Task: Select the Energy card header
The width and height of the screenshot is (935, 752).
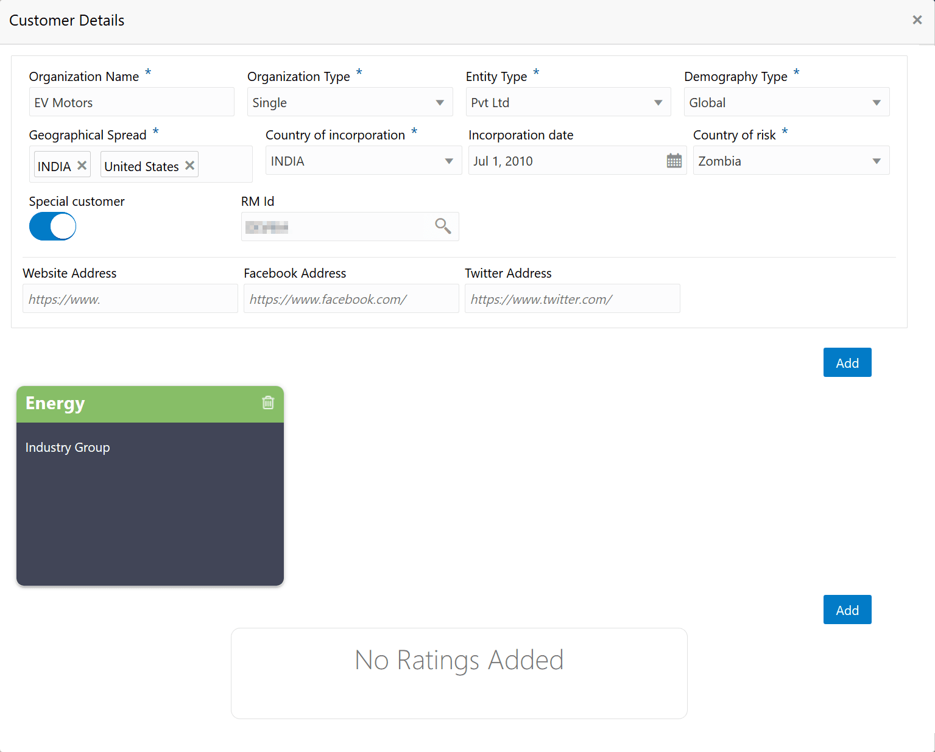Action: point(140,404)
